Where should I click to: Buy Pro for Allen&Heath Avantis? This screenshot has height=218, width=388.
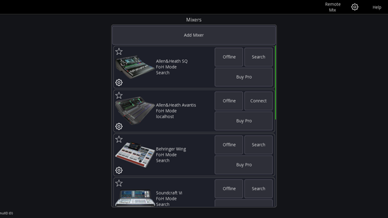pyautogui.click(x=244, y=121)
